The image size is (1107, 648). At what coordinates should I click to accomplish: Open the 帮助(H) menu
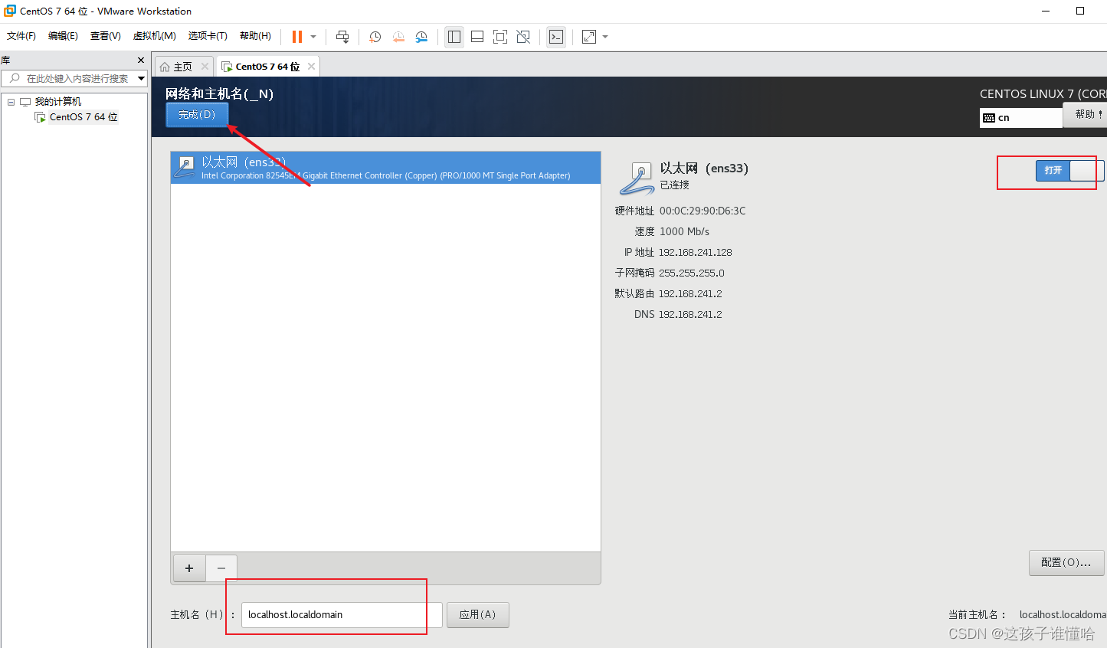coord(255,36)
